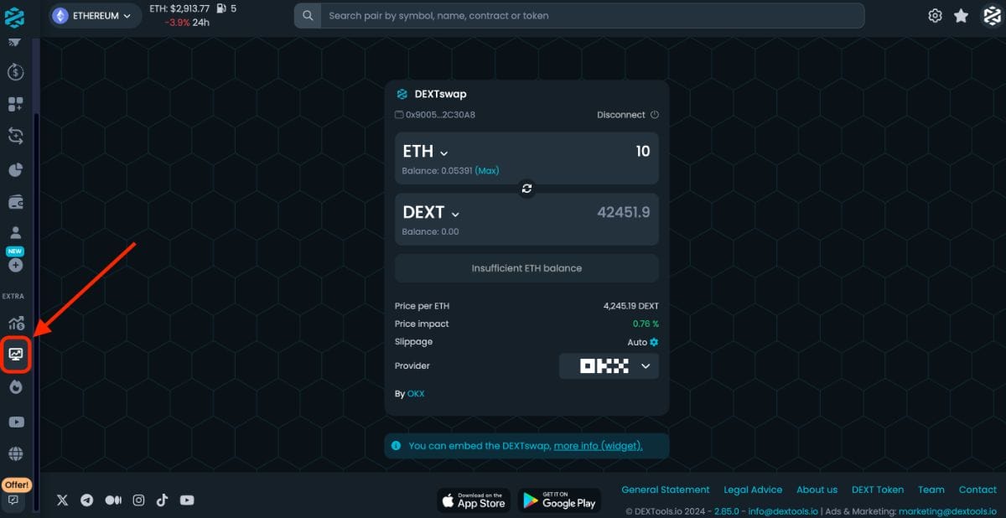
Task: Open X (Twitter) footer icon
Action: [62, 500]
